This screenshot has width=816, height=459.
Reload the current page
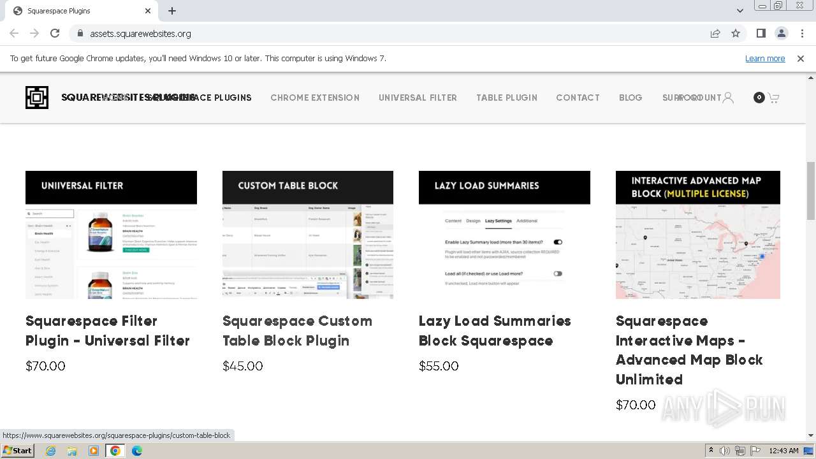(x=55, y=33)
